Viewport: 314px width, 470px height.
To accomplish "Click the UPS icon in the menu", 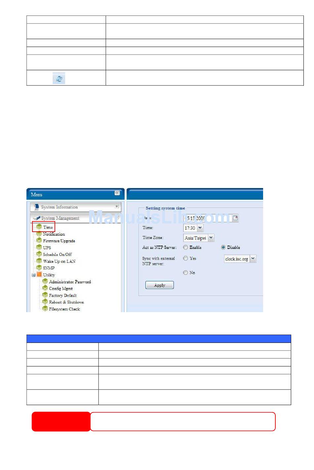I will pyautogui.click(x=39, y=247).
